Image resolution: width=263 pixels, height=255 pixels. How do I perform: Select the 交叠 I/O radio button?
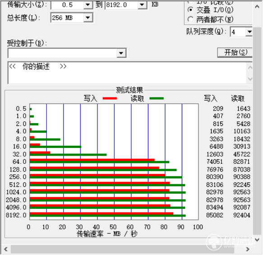tap(190, 10)
